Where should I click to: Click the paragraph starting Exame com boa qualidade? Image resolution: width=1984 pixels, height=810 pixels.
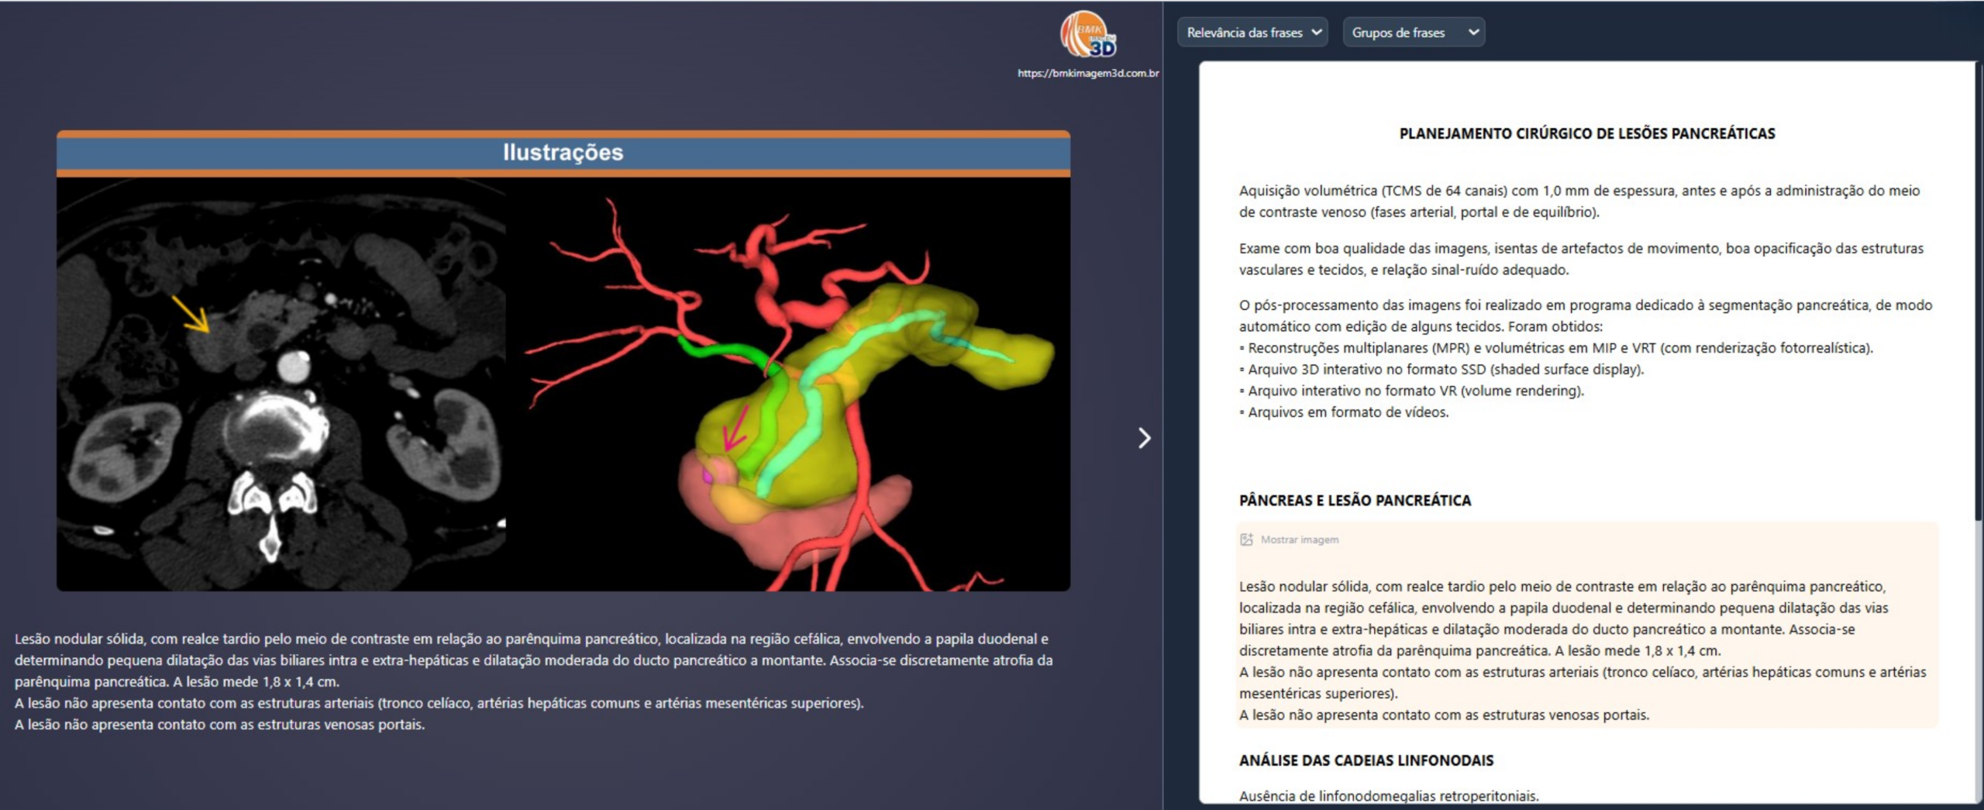tap(1581, 259)
